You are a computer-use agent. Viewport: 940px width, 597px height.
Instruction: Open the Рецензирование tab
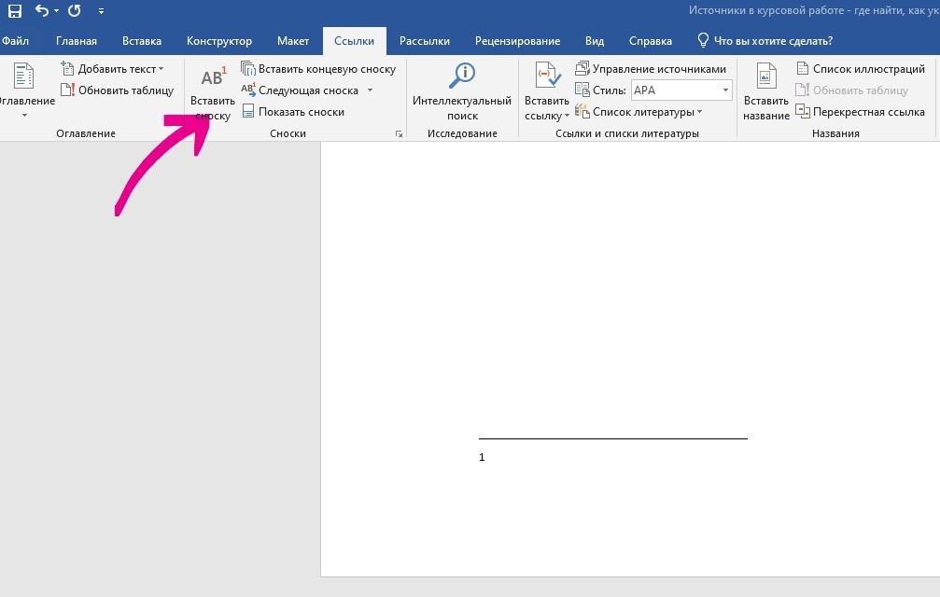517,41
